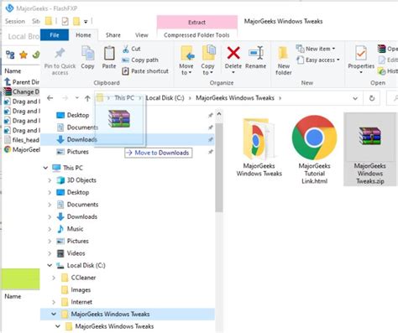
Task: Select MajorGeeks Windows Tweaks.zip archive
Action: 369,149
